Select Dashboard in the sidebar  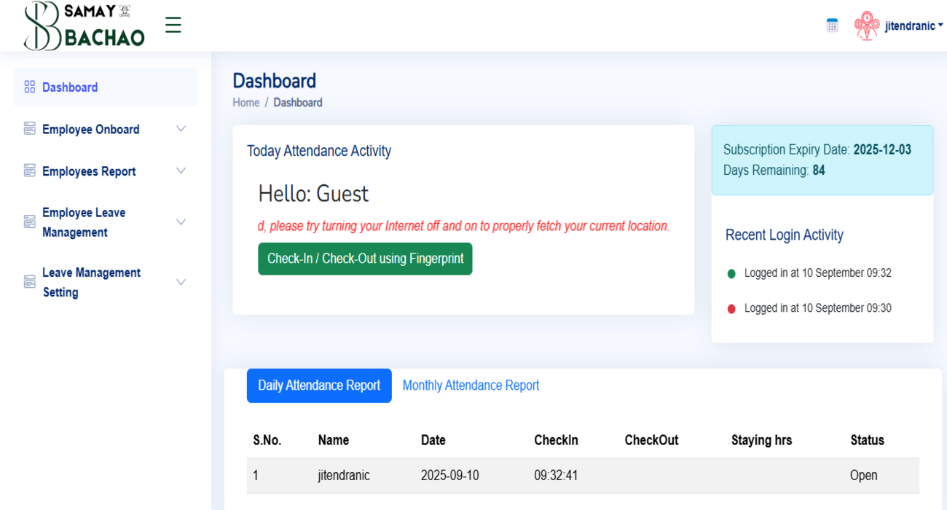[70, 87]
